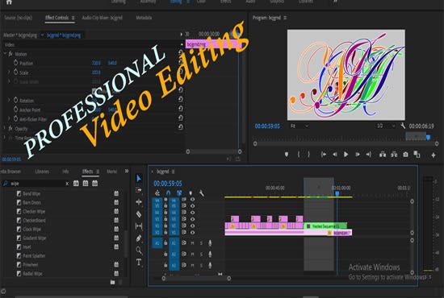This screenshot has width=444, height=298.
Task: Select the Band Wipe effect
Action: pos(31,194)
